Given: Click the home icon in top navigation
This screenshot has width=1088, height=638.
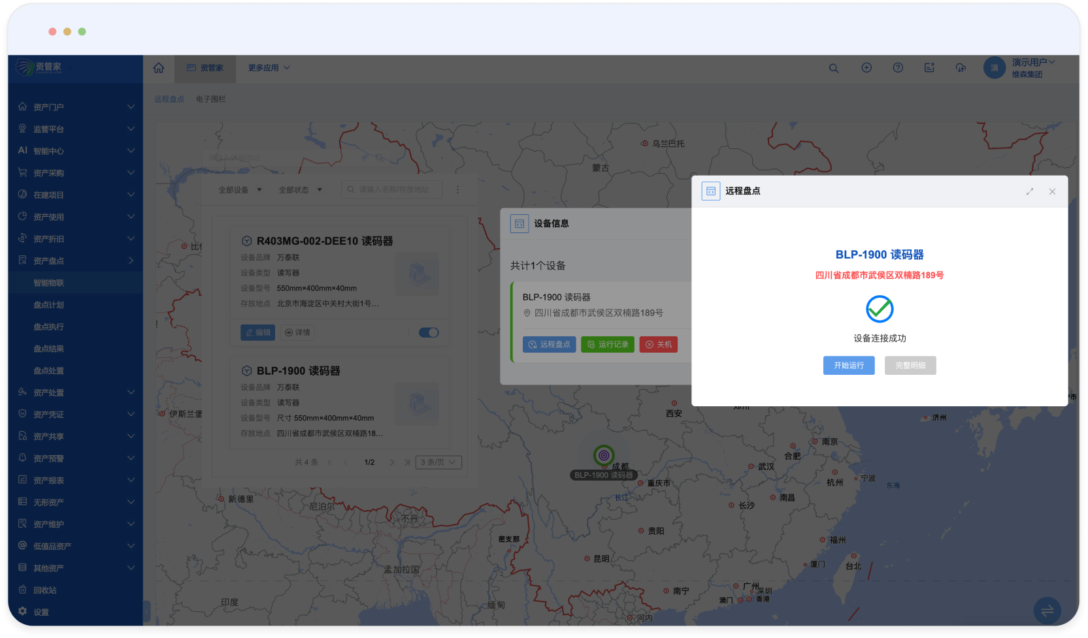Looking at the screenshot, I should coord(159,68).
